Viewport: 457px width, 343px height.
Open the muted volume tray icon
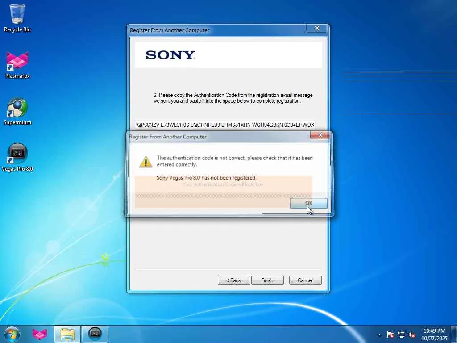click(x=412, y=335)
